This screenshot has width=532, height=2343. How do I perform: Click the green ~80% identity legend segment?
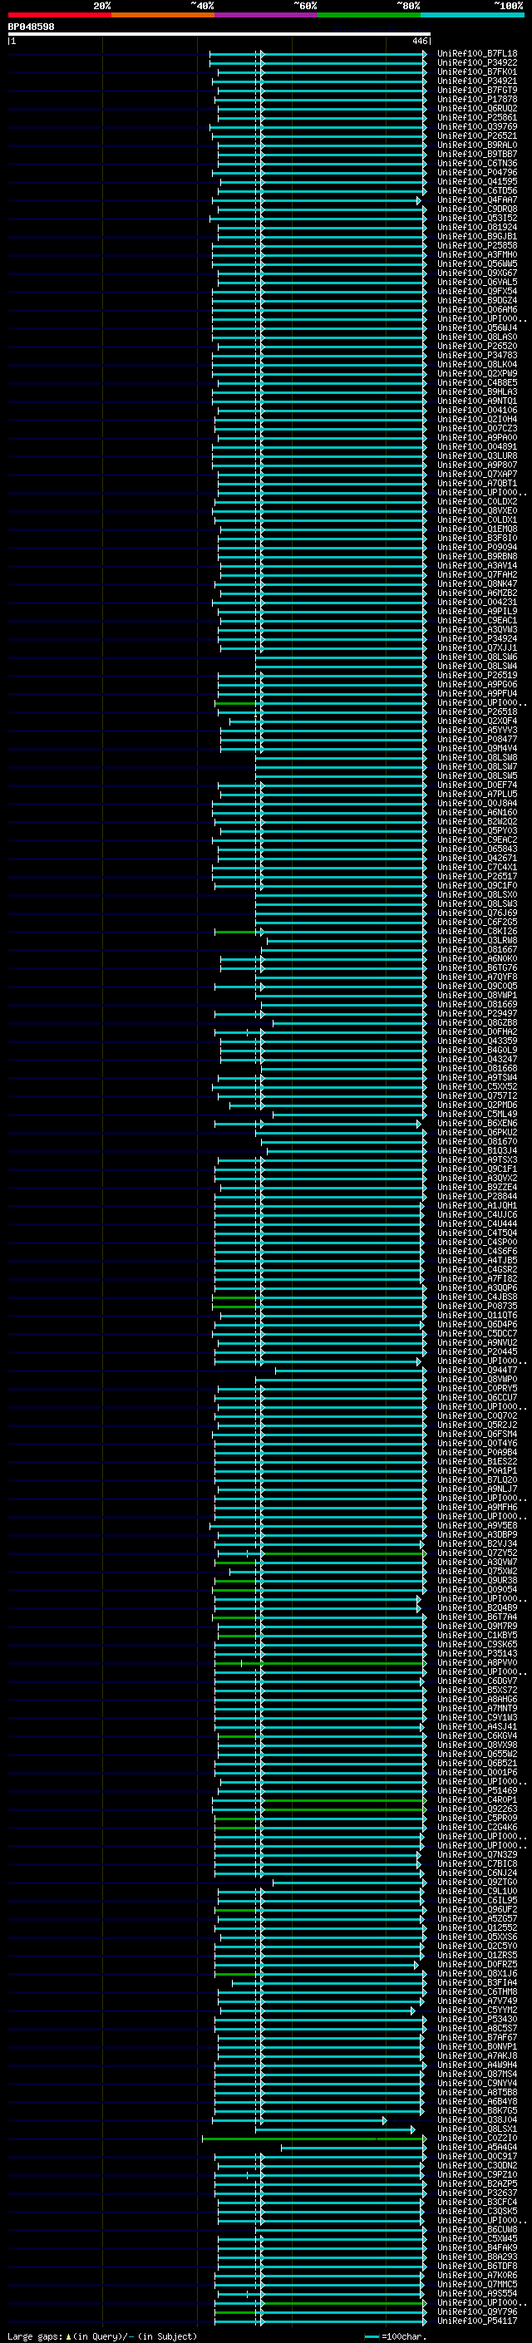369,15
